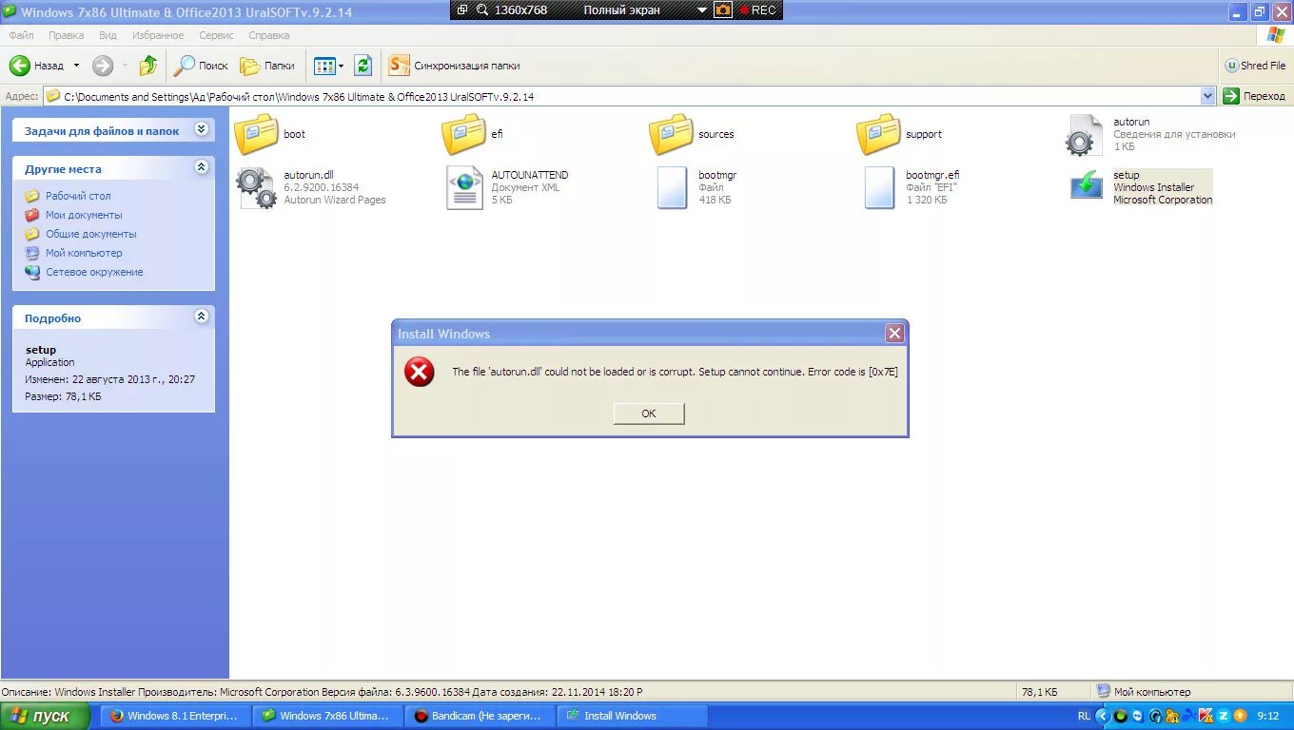
Task: Start recording with the REC button
Action: [757, 10]
